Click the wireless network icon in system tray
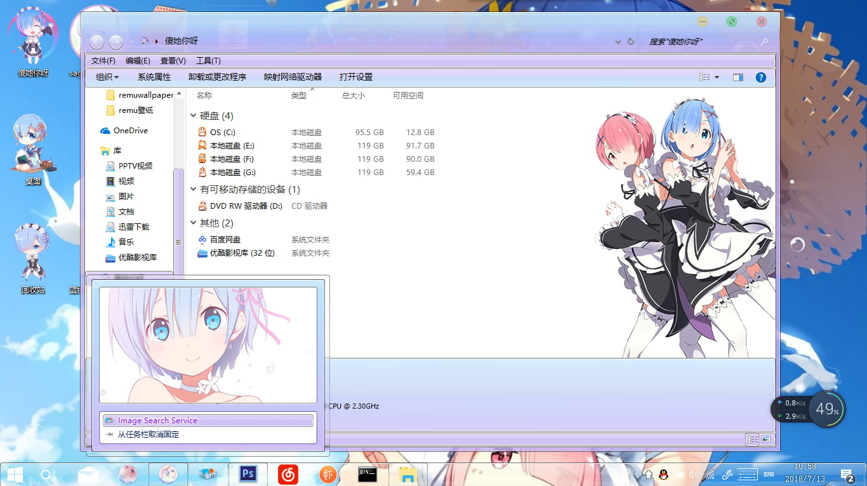 coord(711,475)
